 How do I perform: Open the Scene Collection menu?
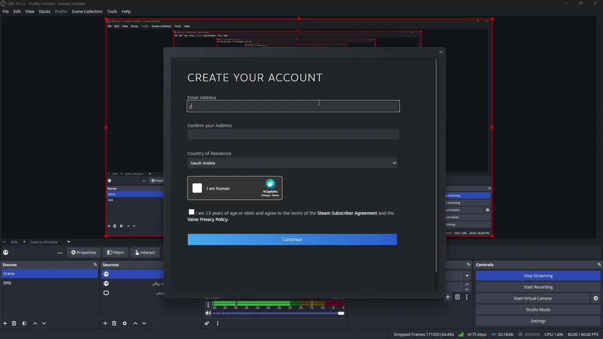pyautogui.click(x=87, y=11)
